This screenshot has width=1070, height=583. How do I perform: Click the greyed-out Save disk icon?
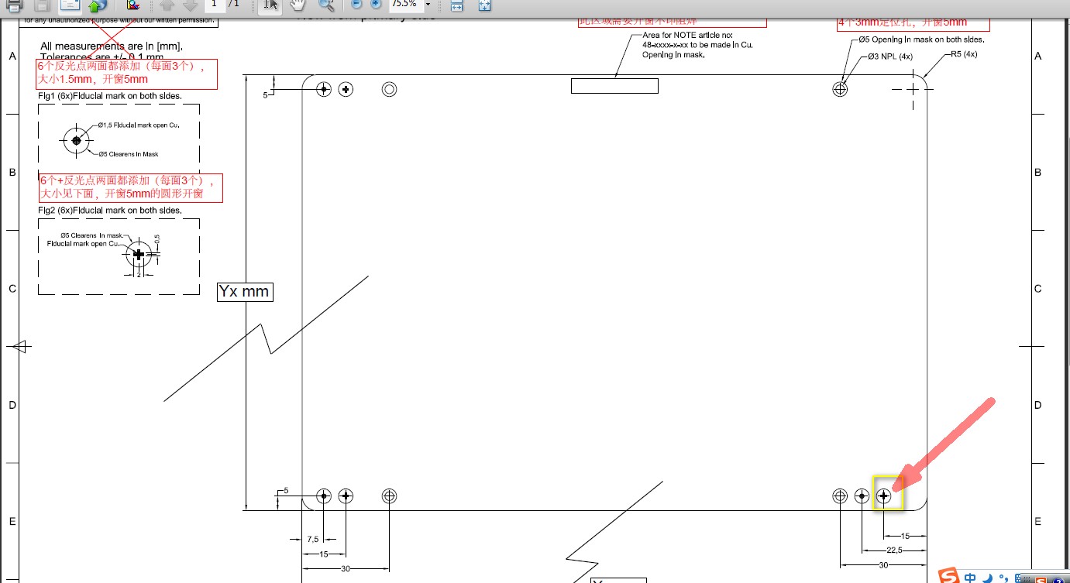pyautogui.click(x=42, y=5)
